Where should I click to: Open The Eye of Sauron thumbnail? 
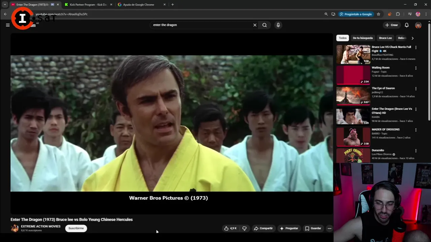click(353, 96)
